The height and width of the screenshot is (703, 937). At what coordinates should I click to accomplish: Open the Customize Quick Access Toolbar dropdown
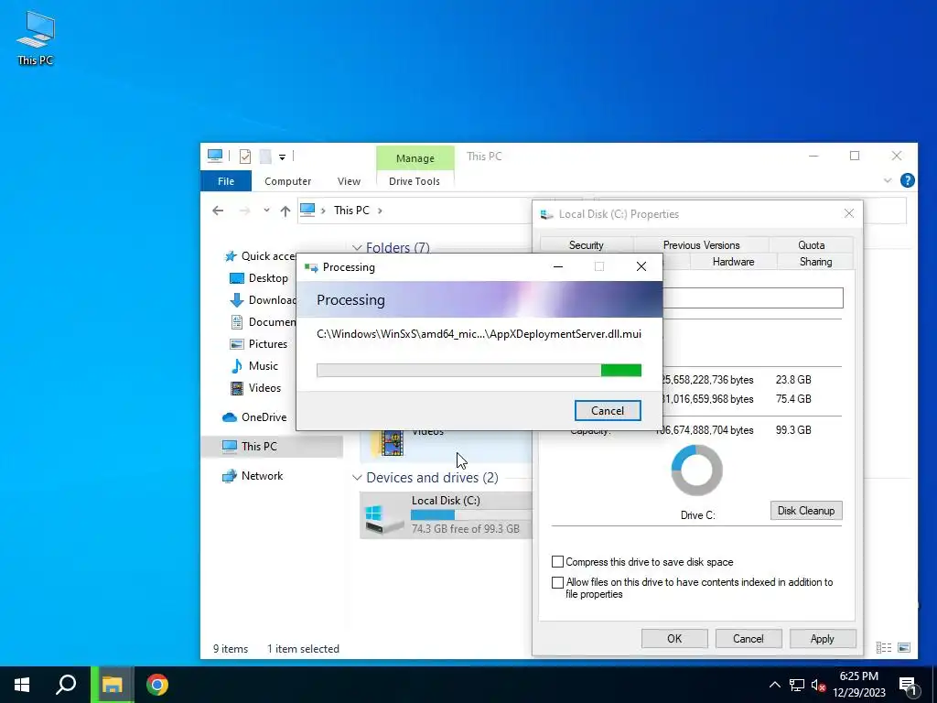[282, 157]
